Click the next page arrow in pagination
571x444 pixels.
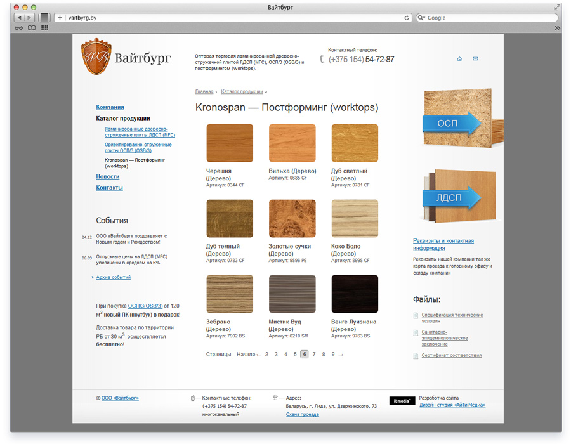(x=341, y=355)
